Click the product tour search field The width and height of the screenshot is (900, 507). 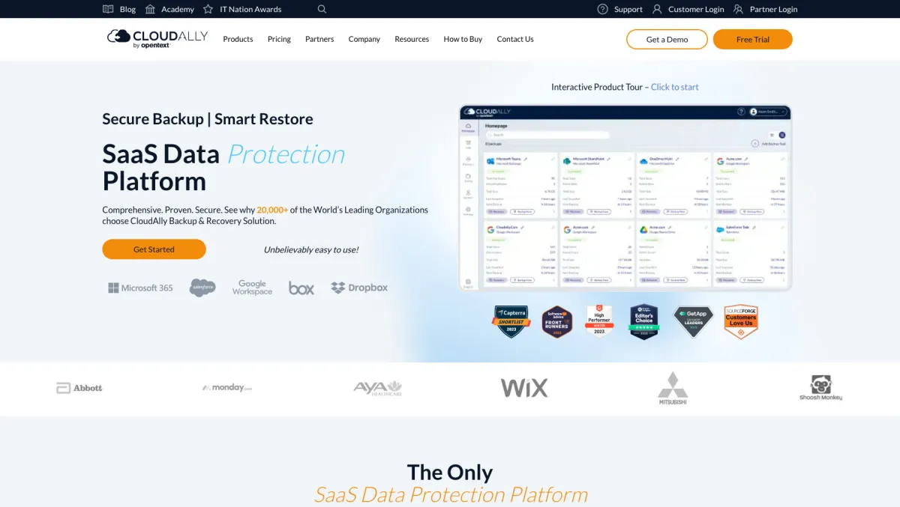(x=547, y=135)
